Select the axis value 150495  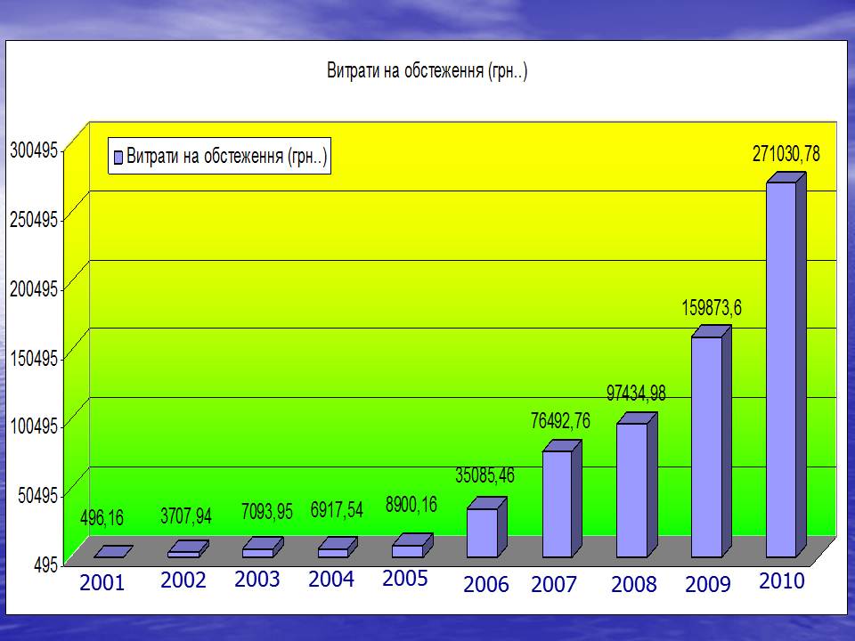(x=34, y=357)
